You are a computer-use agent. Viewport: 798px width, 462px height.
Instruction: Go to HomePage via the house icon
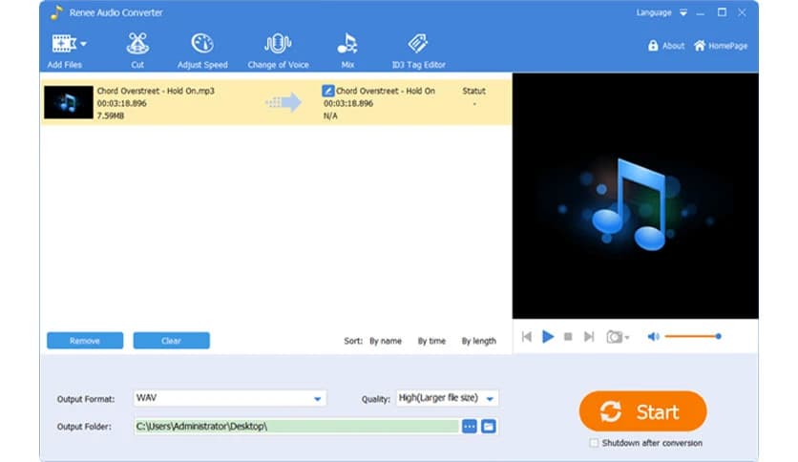tap(700, 46)
